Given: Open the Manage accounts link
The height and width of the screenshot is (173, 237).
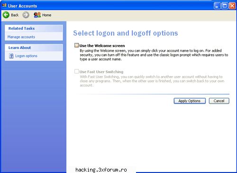Looking at the screenshot, I should point(21,37).
